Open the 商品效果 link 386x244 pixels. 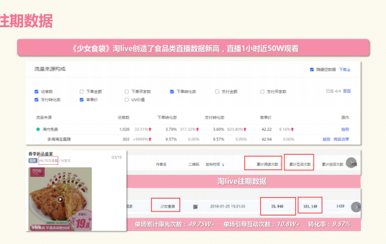[x=341, y=139]
